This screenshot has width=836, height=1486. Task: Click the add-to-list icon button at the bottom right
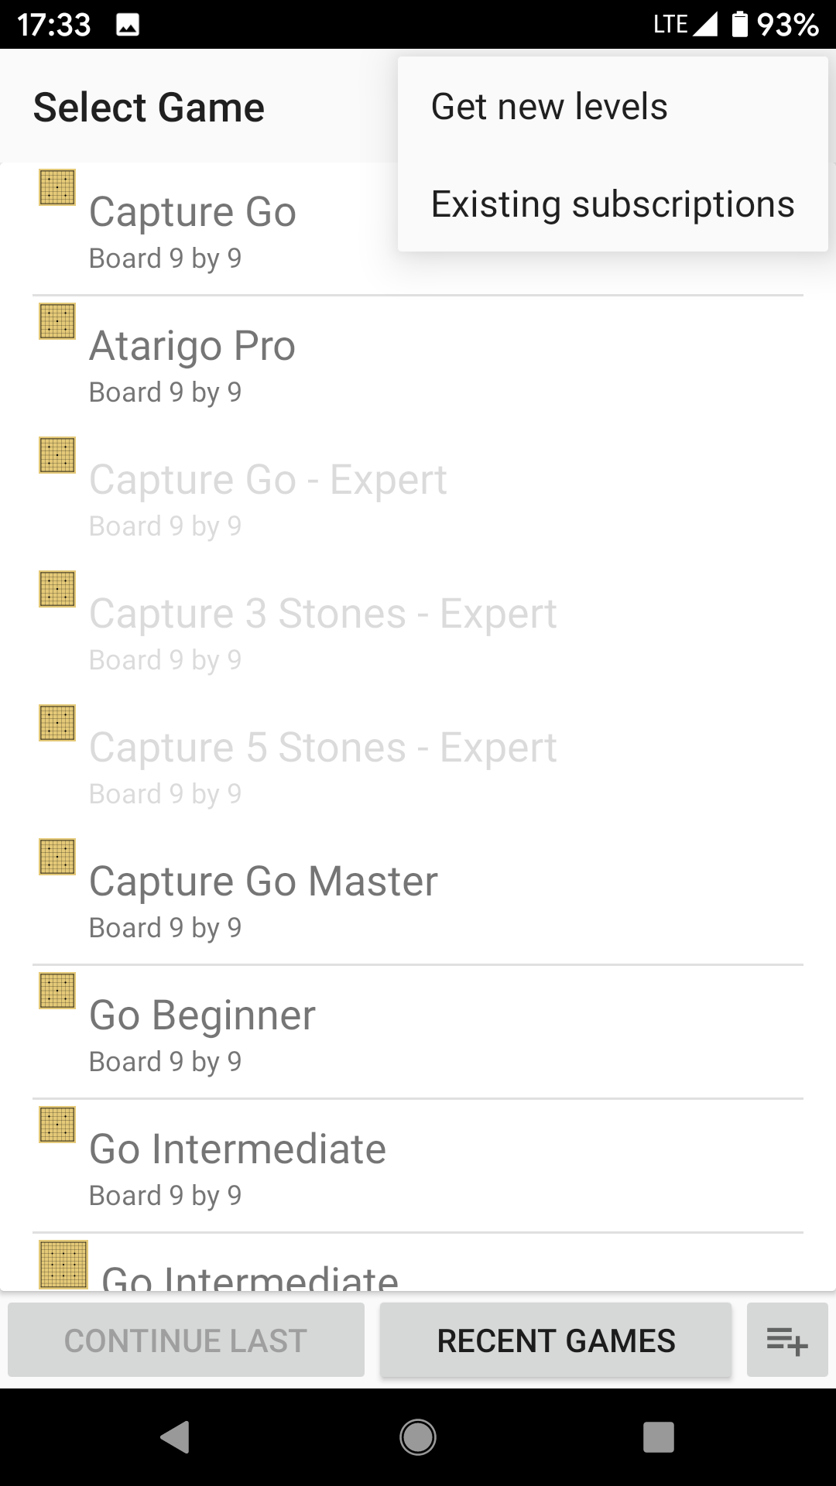coord(786,1340)
